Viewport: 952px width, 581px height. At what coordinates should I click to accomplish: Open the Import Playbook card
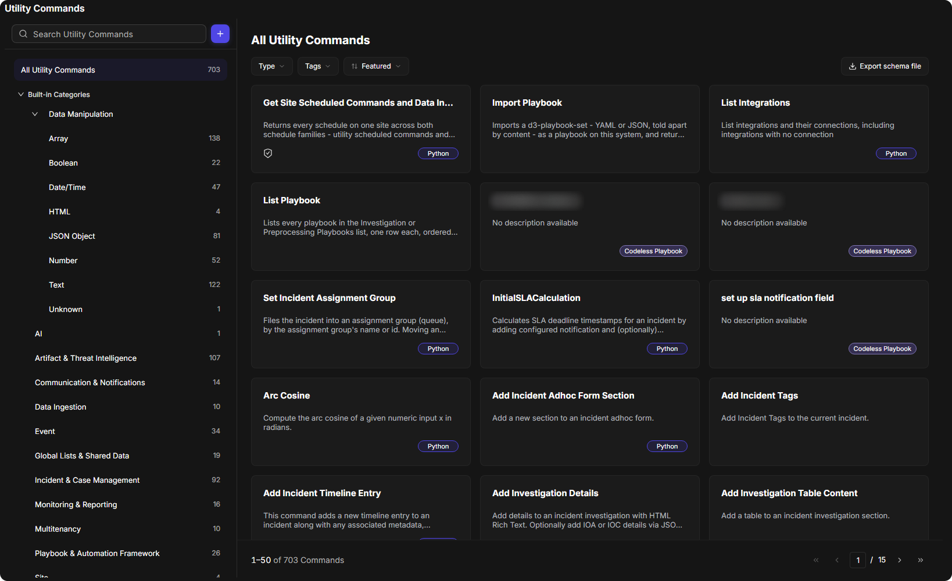click(590, 129)
